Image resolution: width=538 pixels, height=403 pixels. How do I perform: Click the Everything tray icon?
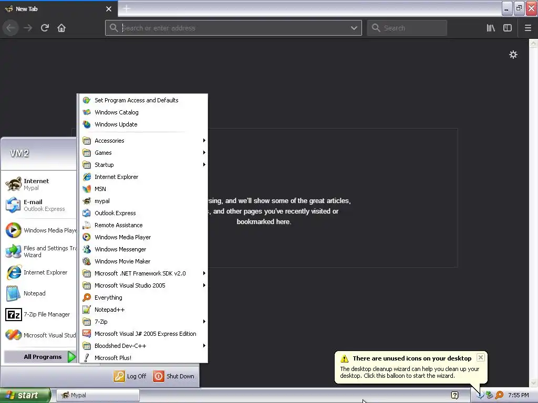coord(499,395)
